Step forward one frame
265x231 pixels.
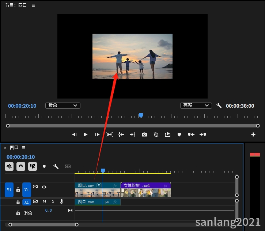click(x=97, y=135)
